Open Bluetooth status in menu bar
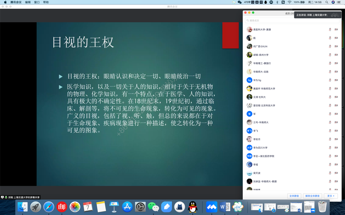 coord(277,2)
